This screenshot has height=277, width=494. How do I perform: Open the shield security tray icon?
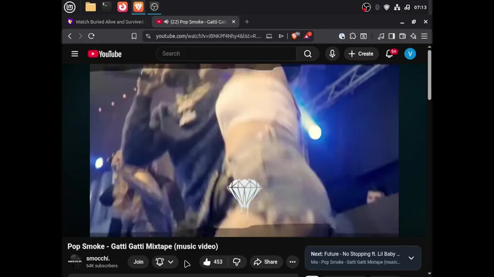coord(387,7)
